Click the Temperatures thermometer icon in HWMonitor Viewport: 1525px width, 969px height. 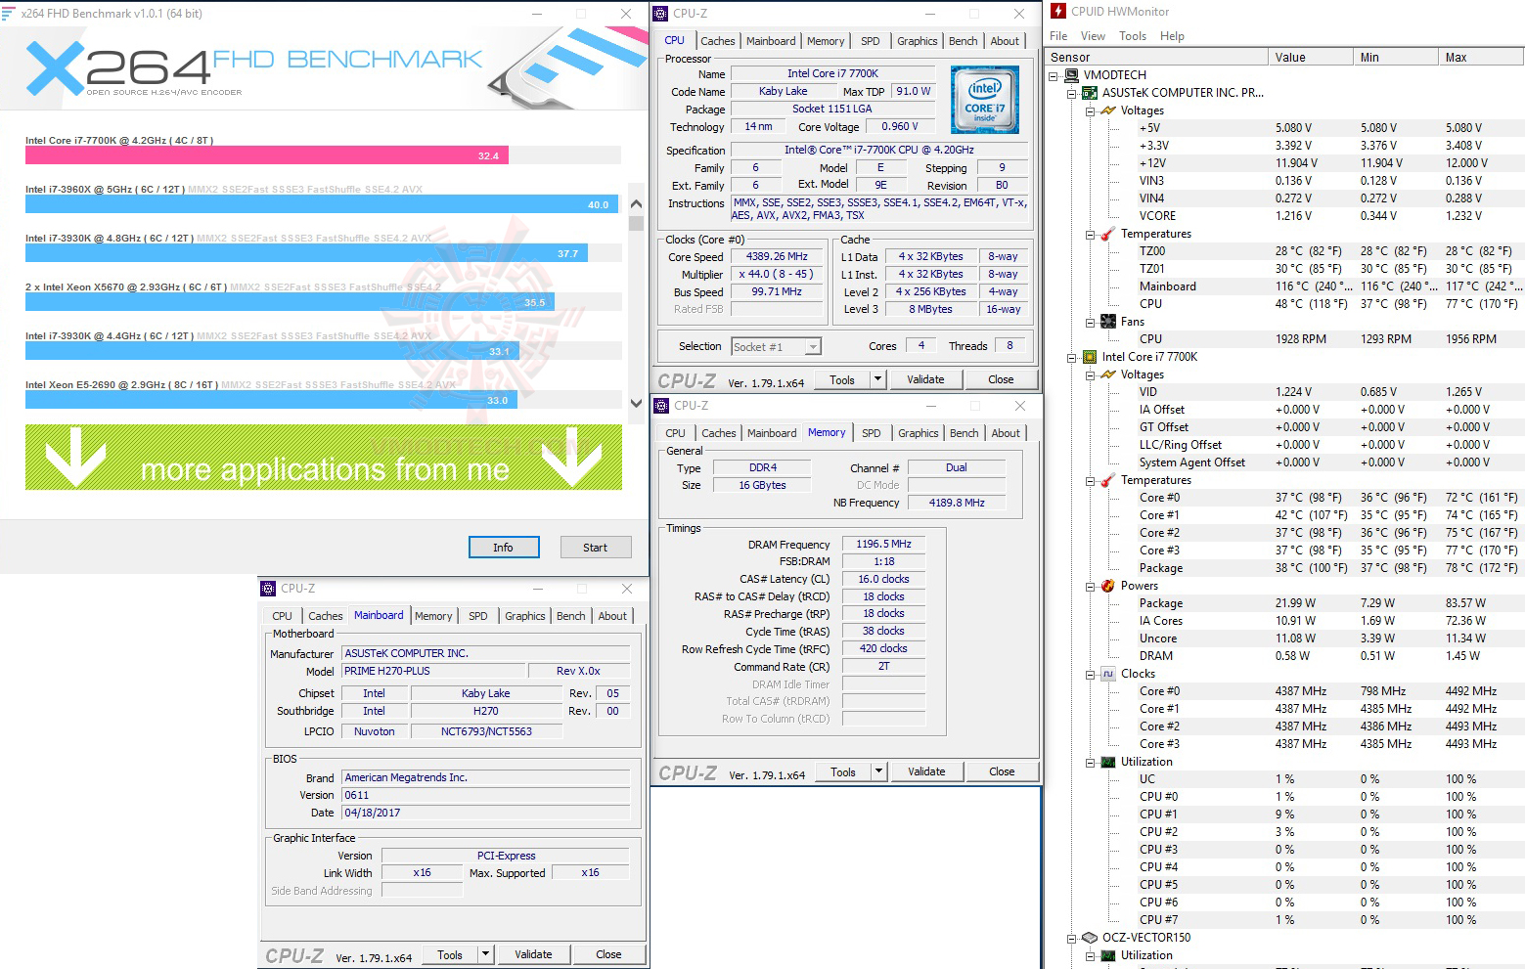coord(1106,234)
